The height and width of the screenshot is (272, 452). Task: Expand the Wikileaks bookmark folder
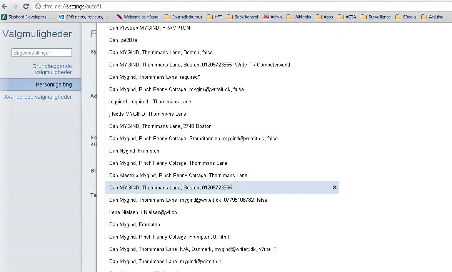point(299,17)
